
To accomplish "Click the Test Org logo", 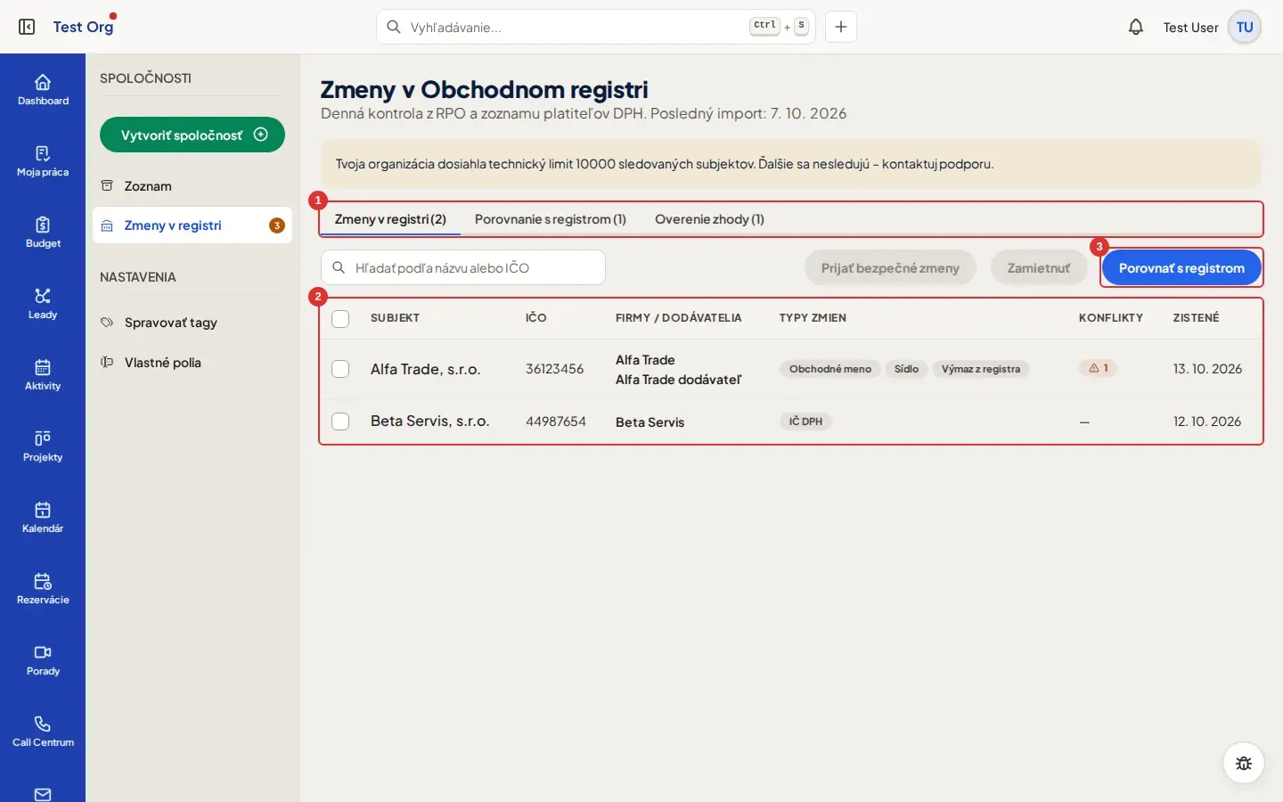I will coord(84,27).
